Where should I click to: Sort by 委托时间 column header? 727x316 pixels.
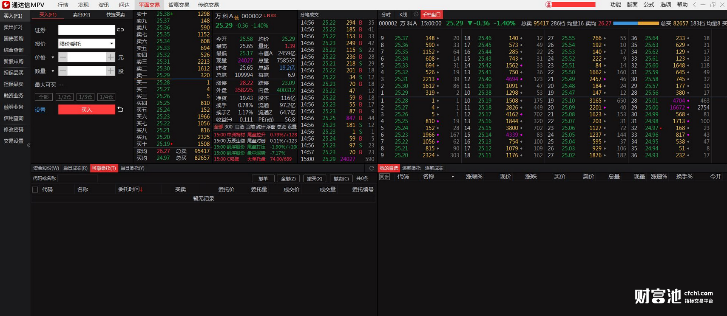pyautogui.click(x=130, y=189)
